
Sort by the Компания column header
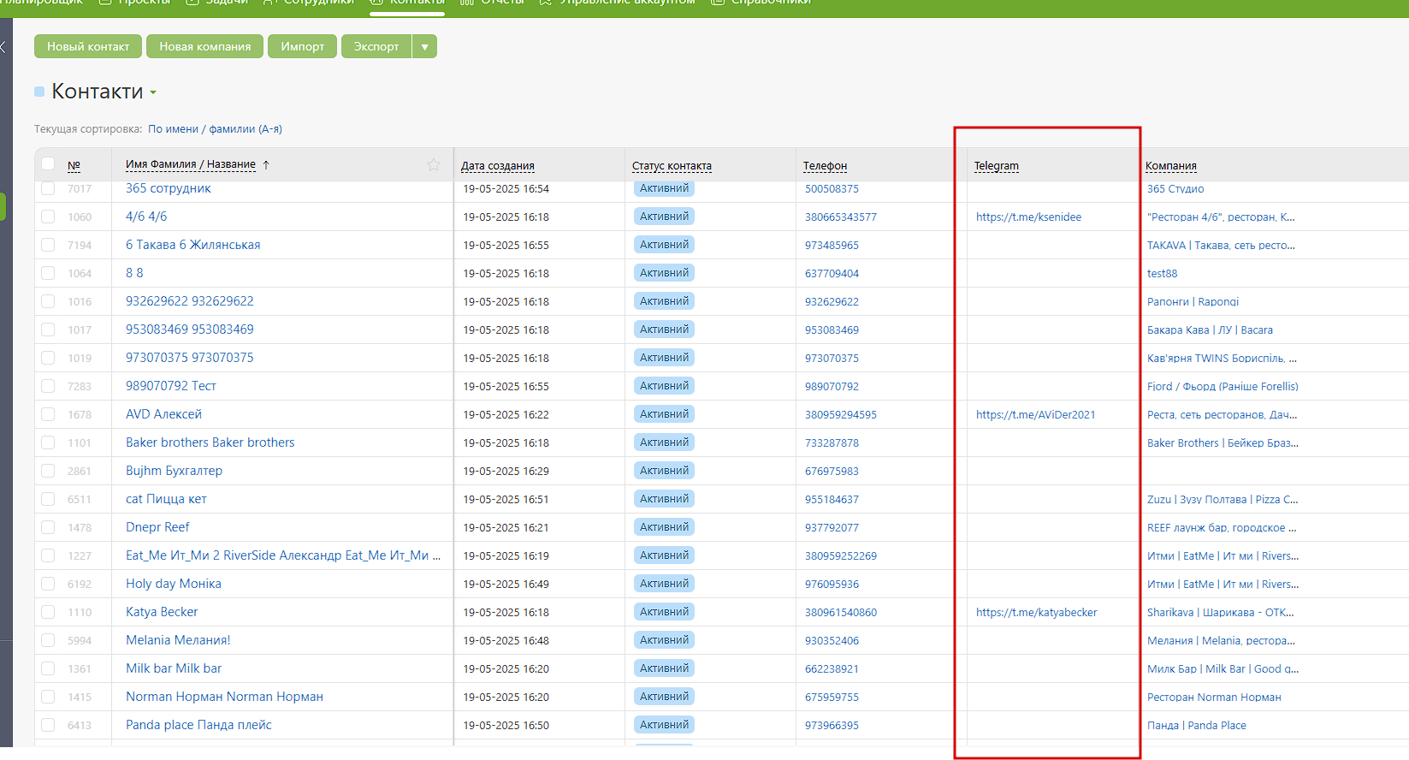pyautogui.click(x=1171, y=166)
